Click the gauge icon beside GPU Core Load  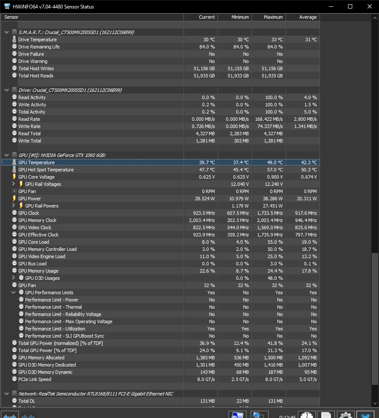pos(14,242)
